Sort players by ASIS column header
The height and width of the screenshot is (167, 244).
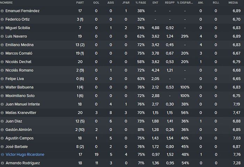click(x=110, y=3)
